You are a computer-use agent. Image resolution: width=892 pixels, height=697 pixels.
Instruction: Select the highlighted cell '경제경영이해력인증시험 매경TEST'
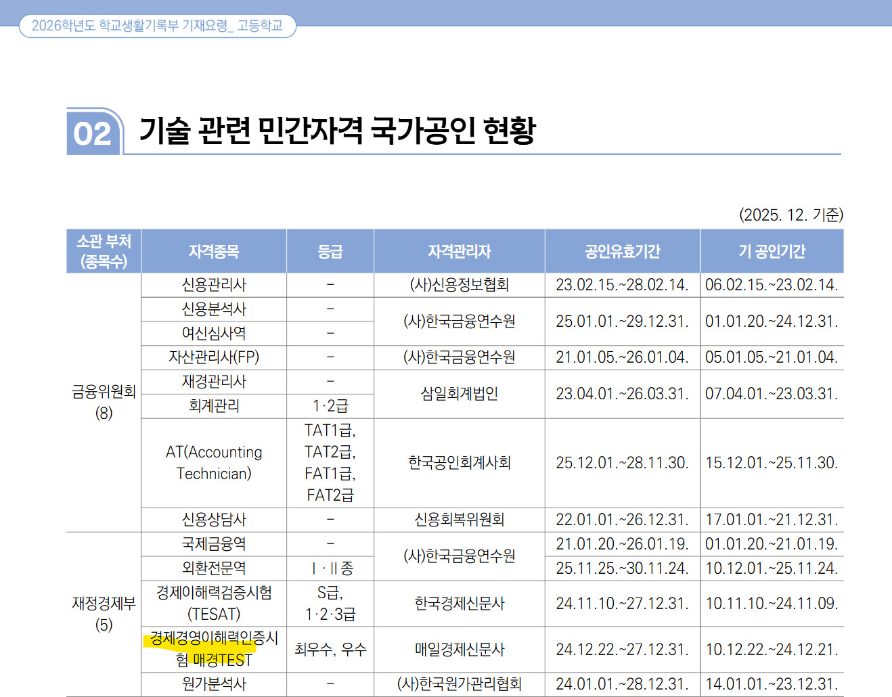click(x=214, y=650)
